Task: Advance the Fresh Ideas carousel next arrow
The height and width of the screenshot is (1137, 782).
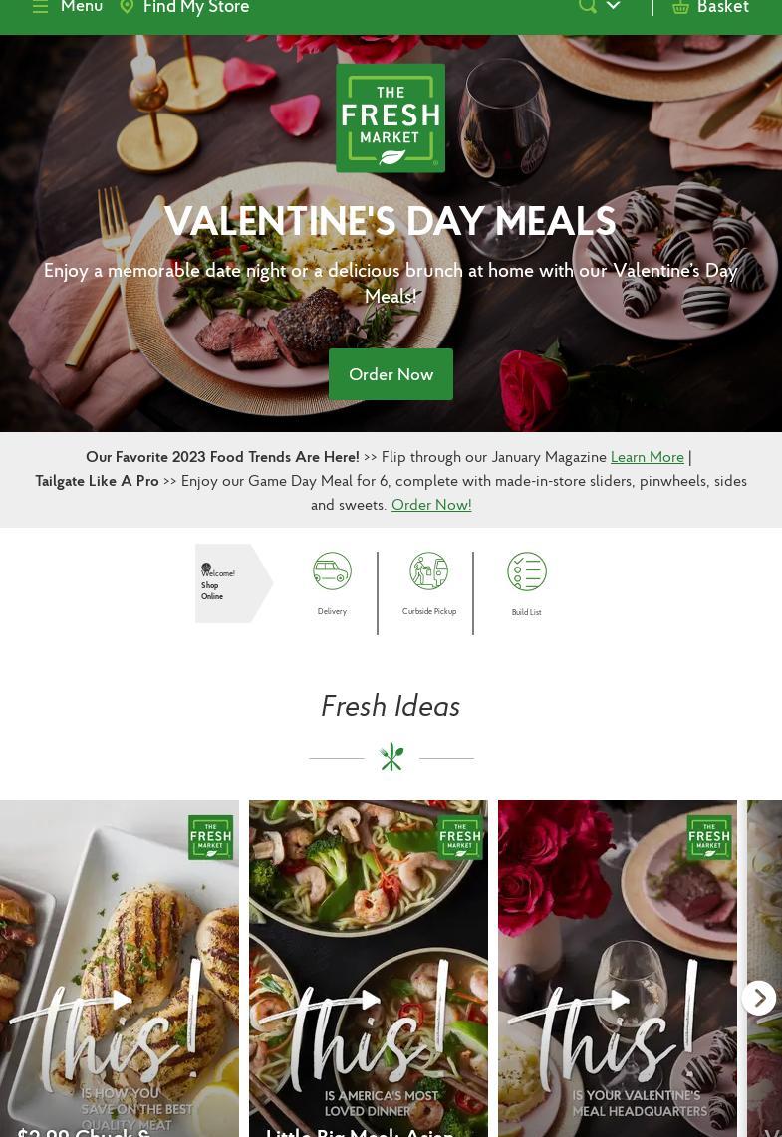Action: 759,999
